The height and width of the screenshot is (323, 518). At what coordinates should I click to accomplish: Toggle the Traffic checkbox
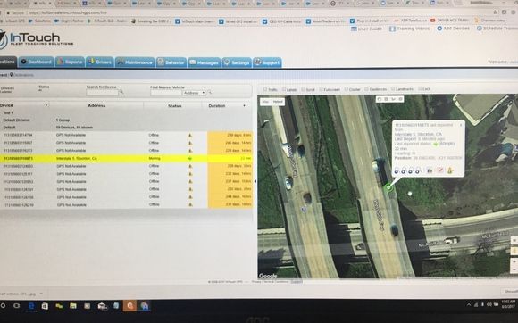point(265,89)
